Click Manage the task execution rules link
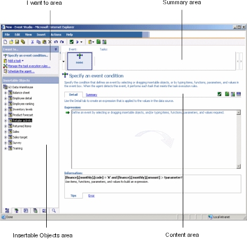The height and width of the screenshot is (239, 247). (29, 66)
